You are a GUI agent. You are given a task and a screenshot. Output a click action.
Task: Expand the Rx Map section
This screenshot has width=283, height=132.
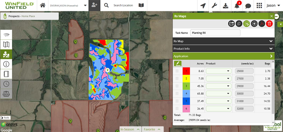[x=271, y=41]
